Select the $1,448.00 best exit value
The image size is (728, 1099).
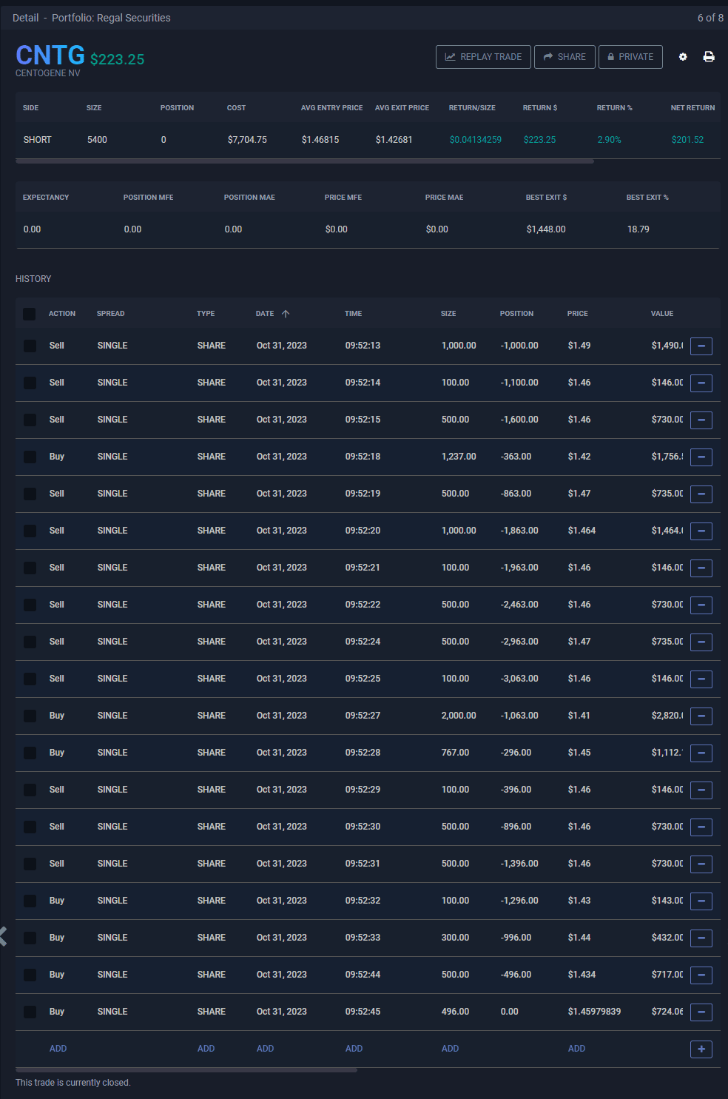(546, 229)
